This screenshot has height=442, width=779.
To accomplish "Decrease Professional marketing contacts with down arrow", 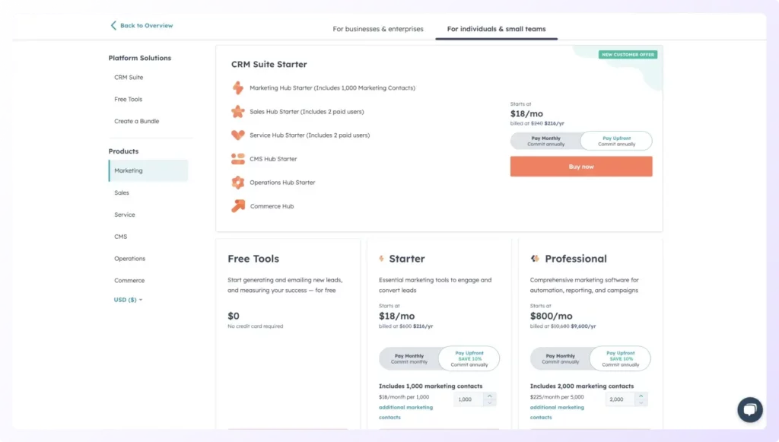I will [641, 402].
